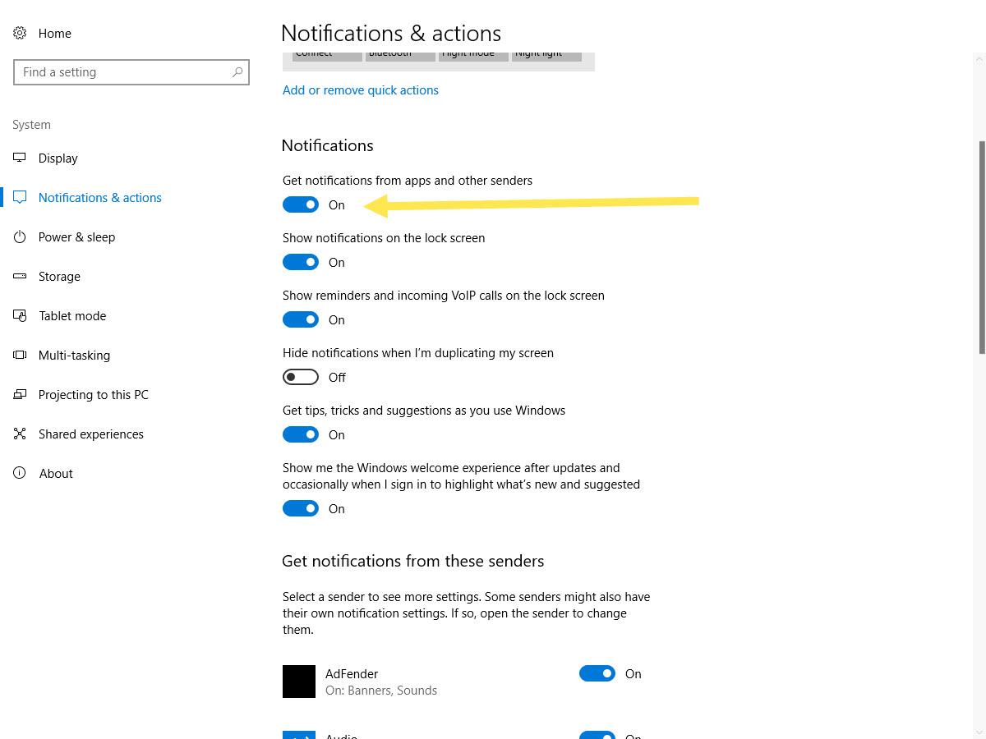Viewport: 986px width, 739px height.
Task: Select Notifications & actions in the sidebar
Action: (x=99, y=197)
